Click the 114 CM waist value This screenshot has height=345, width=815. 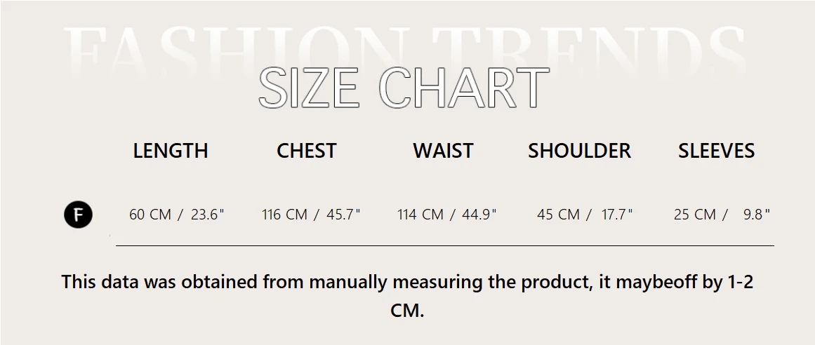pos(420,215)
